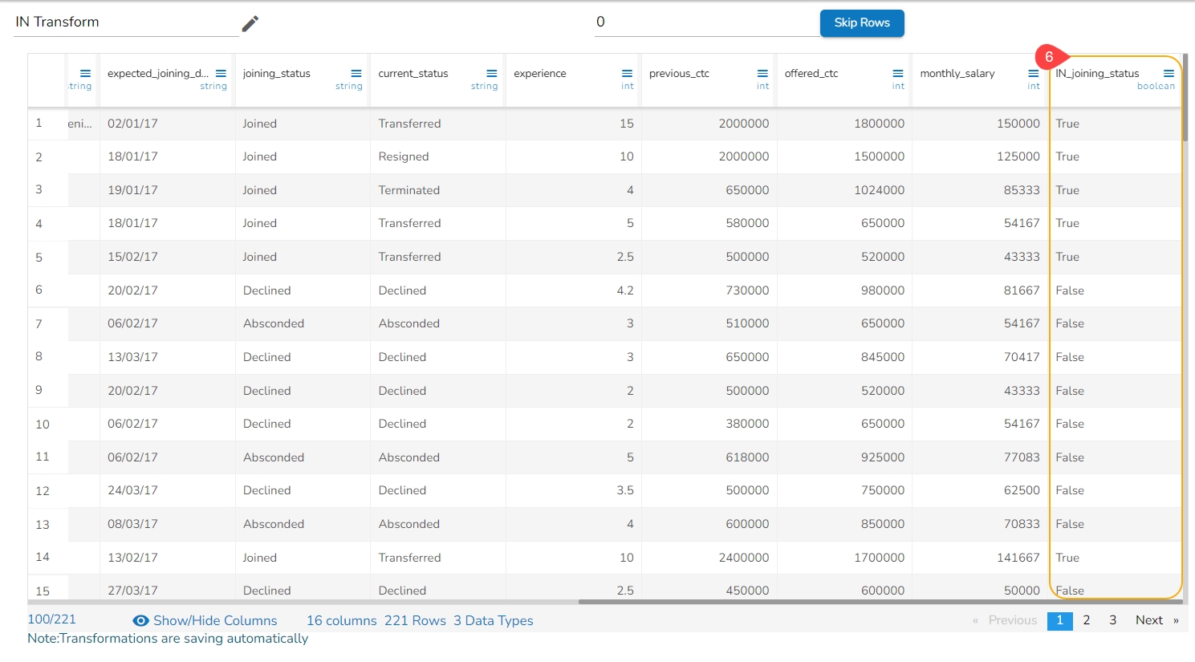Viewport: 1195px width, 662px height.
Task: Open the experience column hamburger menu
Action: tap(627, 74)
